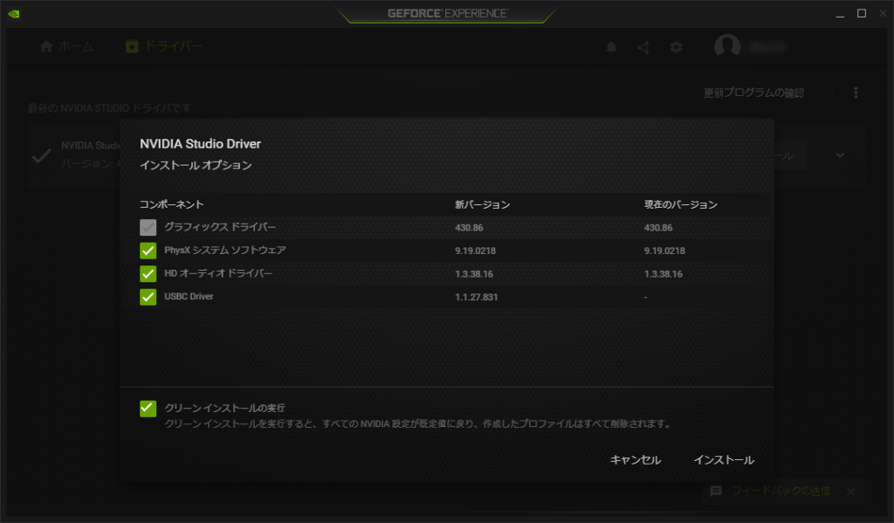Toggle the グラフィックス ドライバー checkbox
Image resolution: width=894 pixels, height=523 pixels.
point(148,228)
